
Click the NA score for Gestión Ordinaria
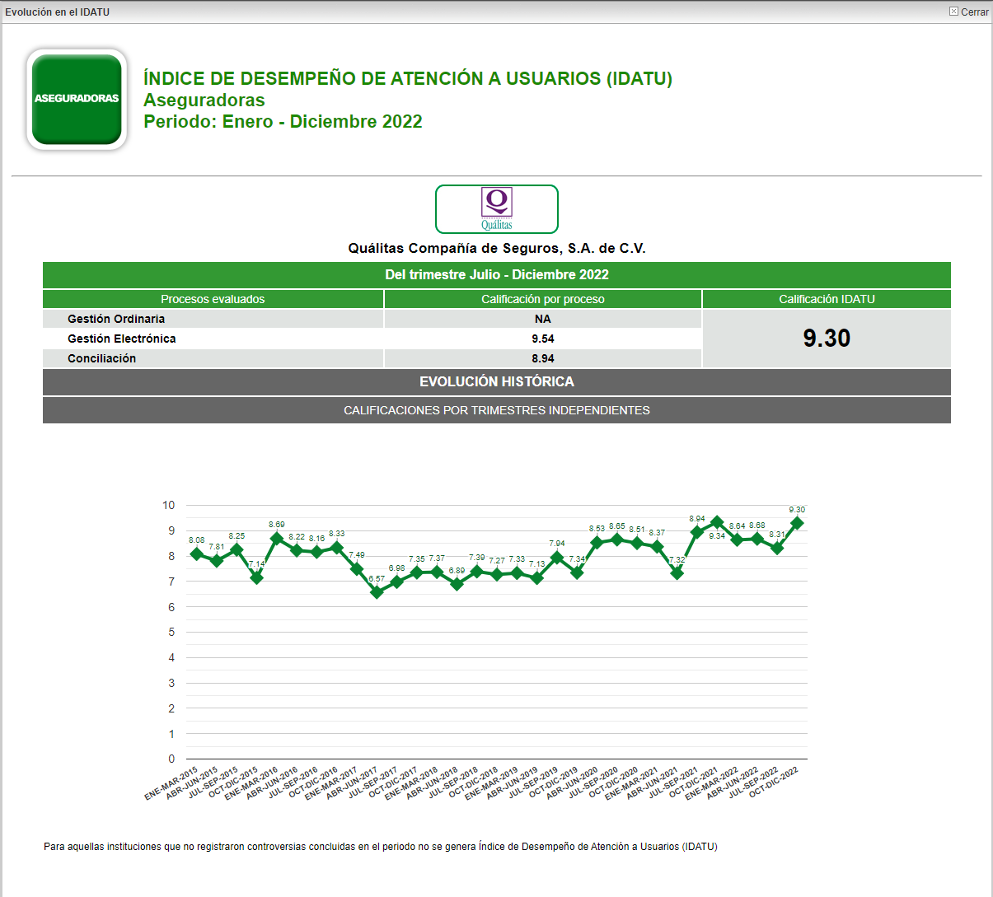(x=543, y=319)
